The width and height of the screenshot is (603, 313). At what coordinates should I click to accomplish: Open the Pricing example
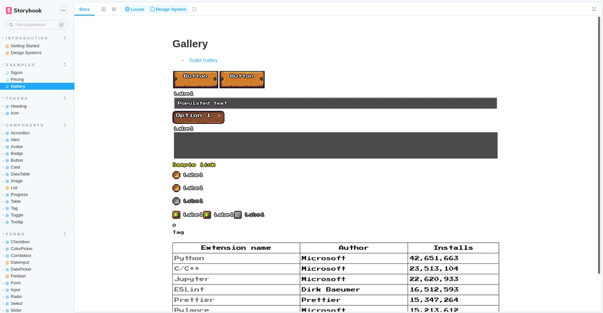click(x=17, y=79)
